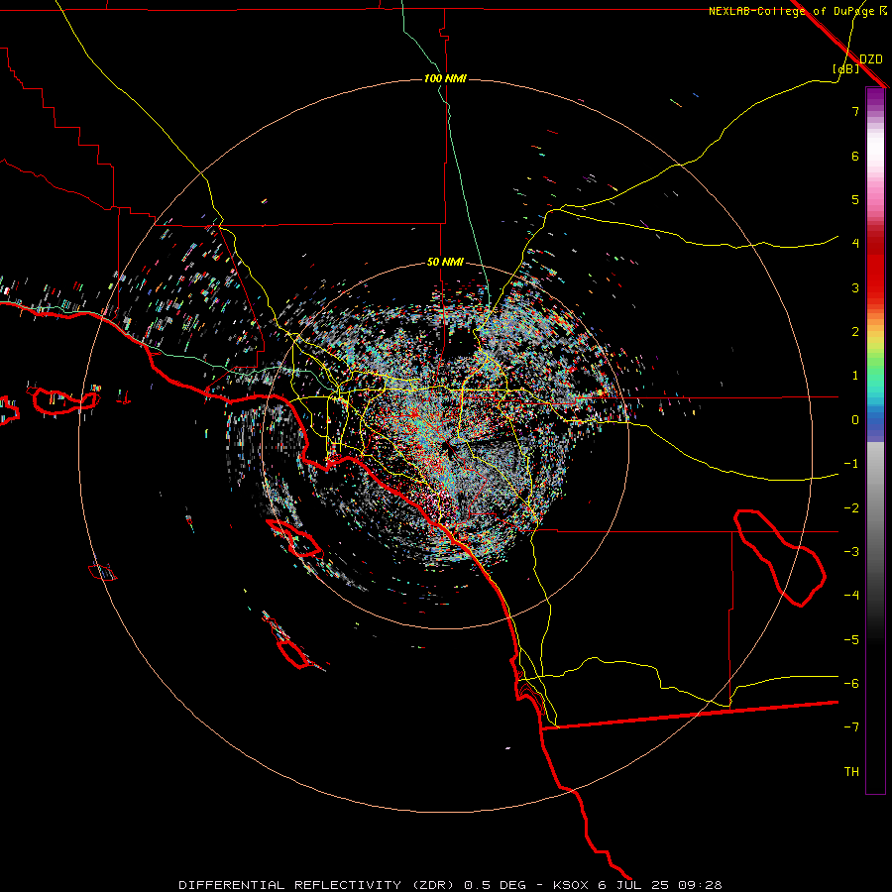
Task: Click the 50 NMI range ring label
Action: pos(445,262)
